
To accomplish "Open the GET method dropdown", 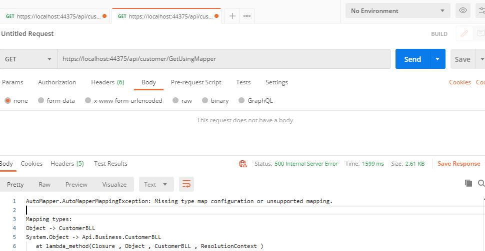I will [28, 59].
